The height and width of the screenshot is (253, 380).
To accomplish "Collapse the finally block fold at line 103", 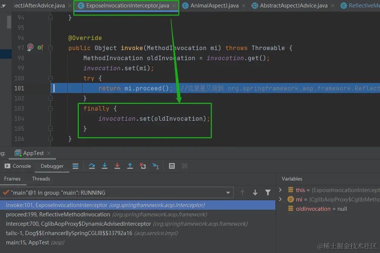I will click(51, 109).
